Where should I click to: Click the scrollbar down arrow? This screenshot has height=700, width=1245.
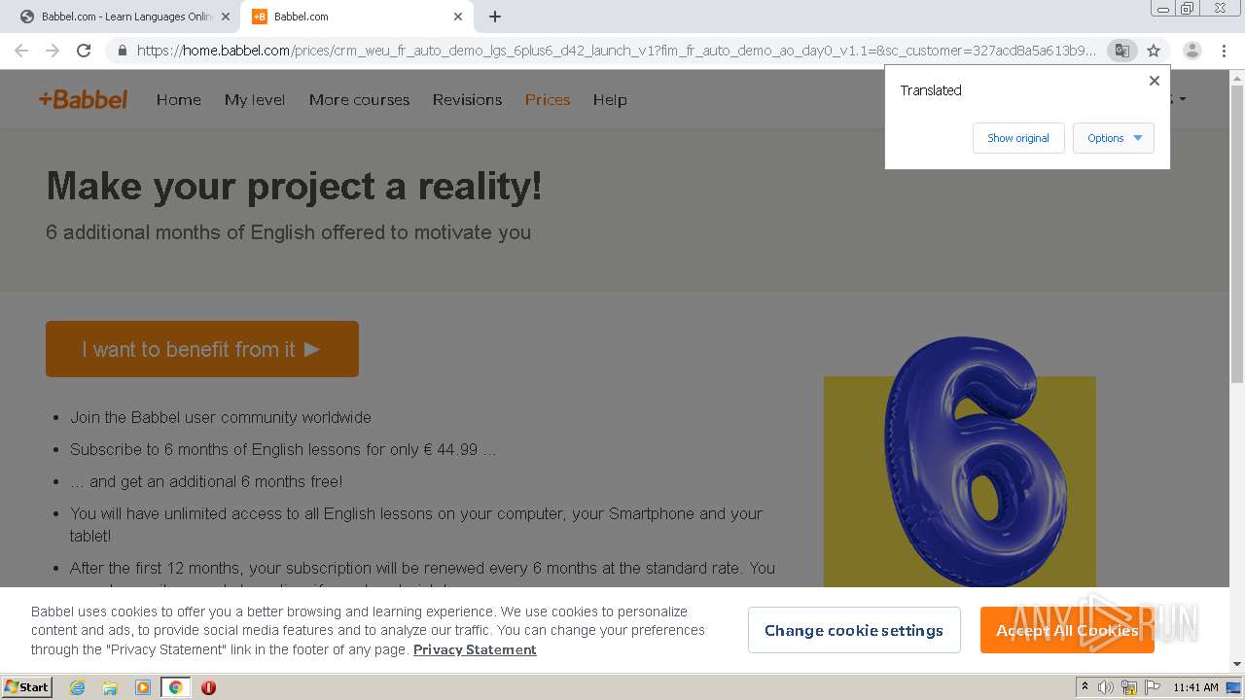point(1237,664)
